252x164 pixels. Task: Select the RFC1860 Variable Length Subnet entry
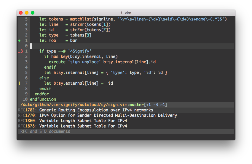tap(73, 121)
